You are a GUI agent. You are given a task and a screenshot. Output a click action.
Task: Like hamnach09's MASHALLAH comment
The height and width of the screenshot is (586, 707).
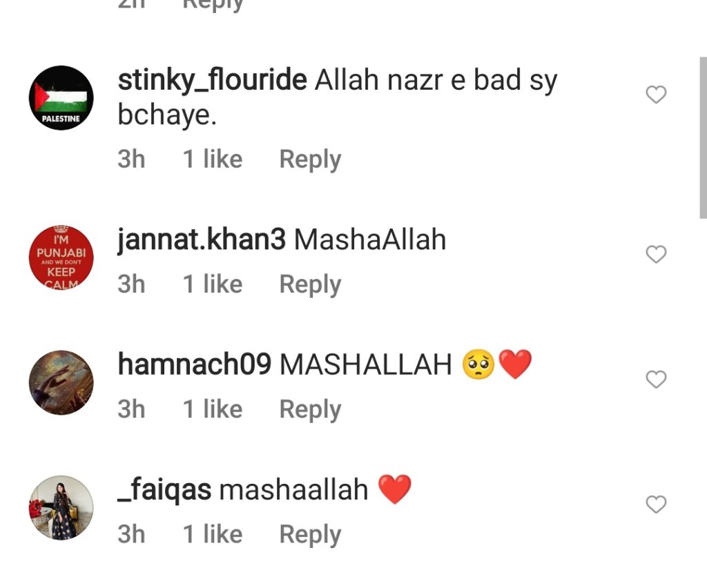(x=656, y=379)
